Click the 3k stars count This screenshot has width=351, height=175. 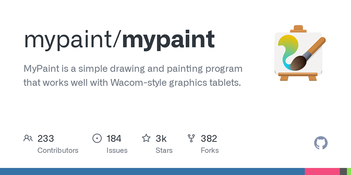(161, 138)
